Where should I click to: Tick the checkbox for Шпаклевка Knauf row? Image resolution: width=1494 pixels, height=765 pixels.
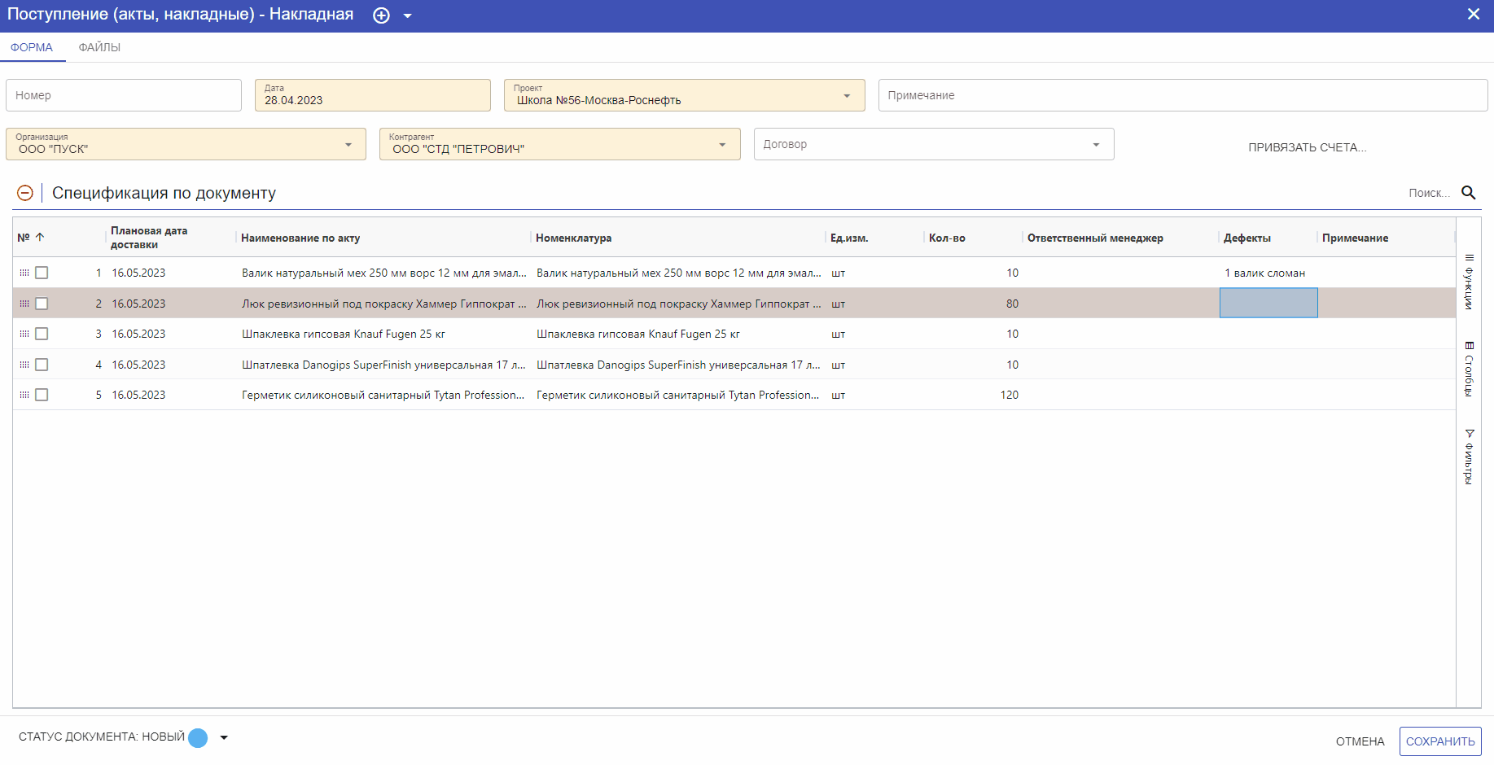point(42,334)
